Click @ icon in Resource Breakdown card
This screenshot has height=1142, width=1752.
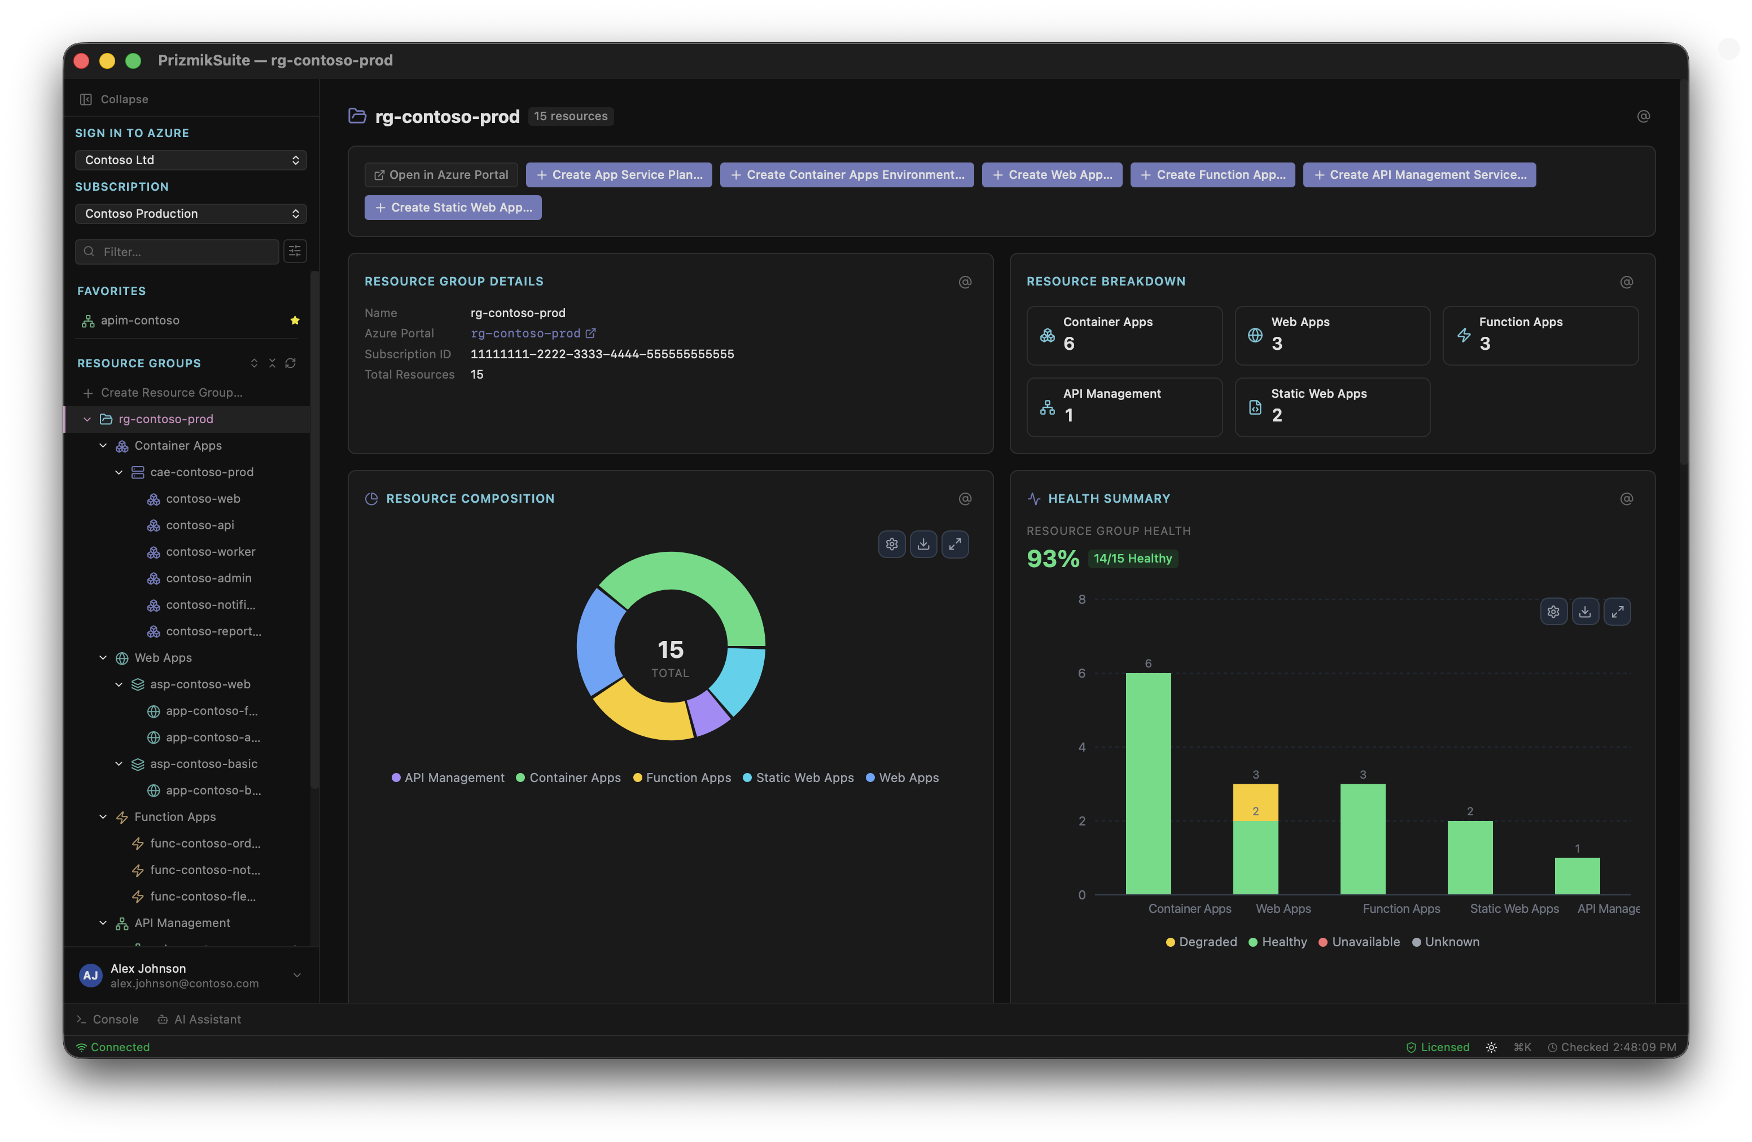coord(1627,282)
